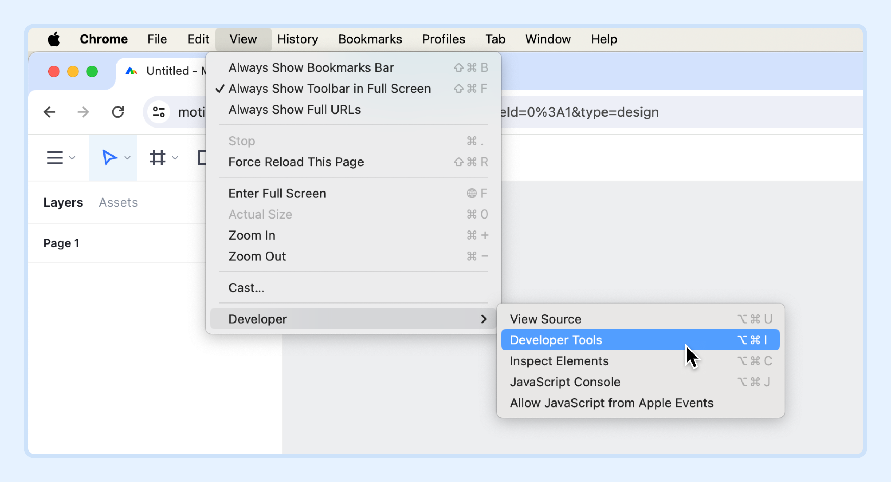The image size is (891, 482).
Task: Open the File menu
Action: [x=157, y=39]
